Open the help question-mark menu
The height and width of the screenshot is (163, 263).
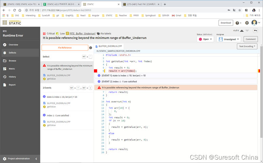(239, 23)
